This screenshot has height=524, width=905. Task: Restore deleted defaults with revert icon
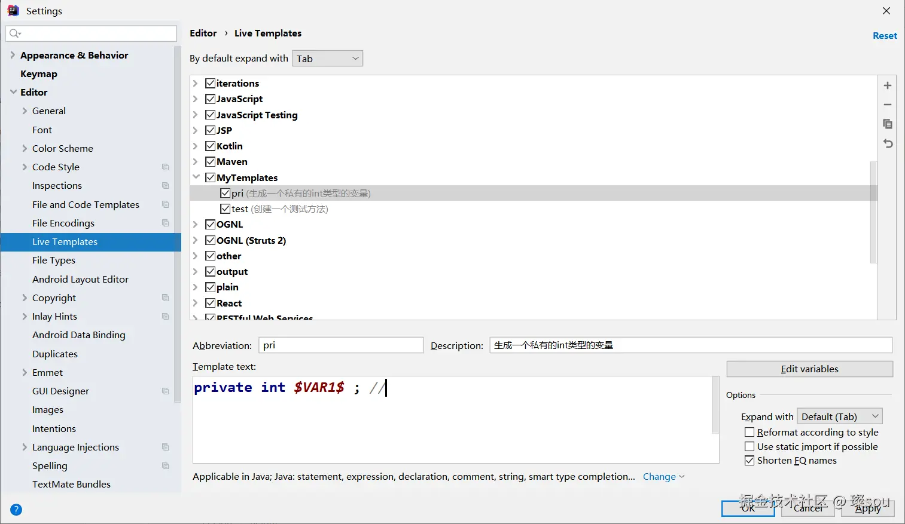coord(888,143)
